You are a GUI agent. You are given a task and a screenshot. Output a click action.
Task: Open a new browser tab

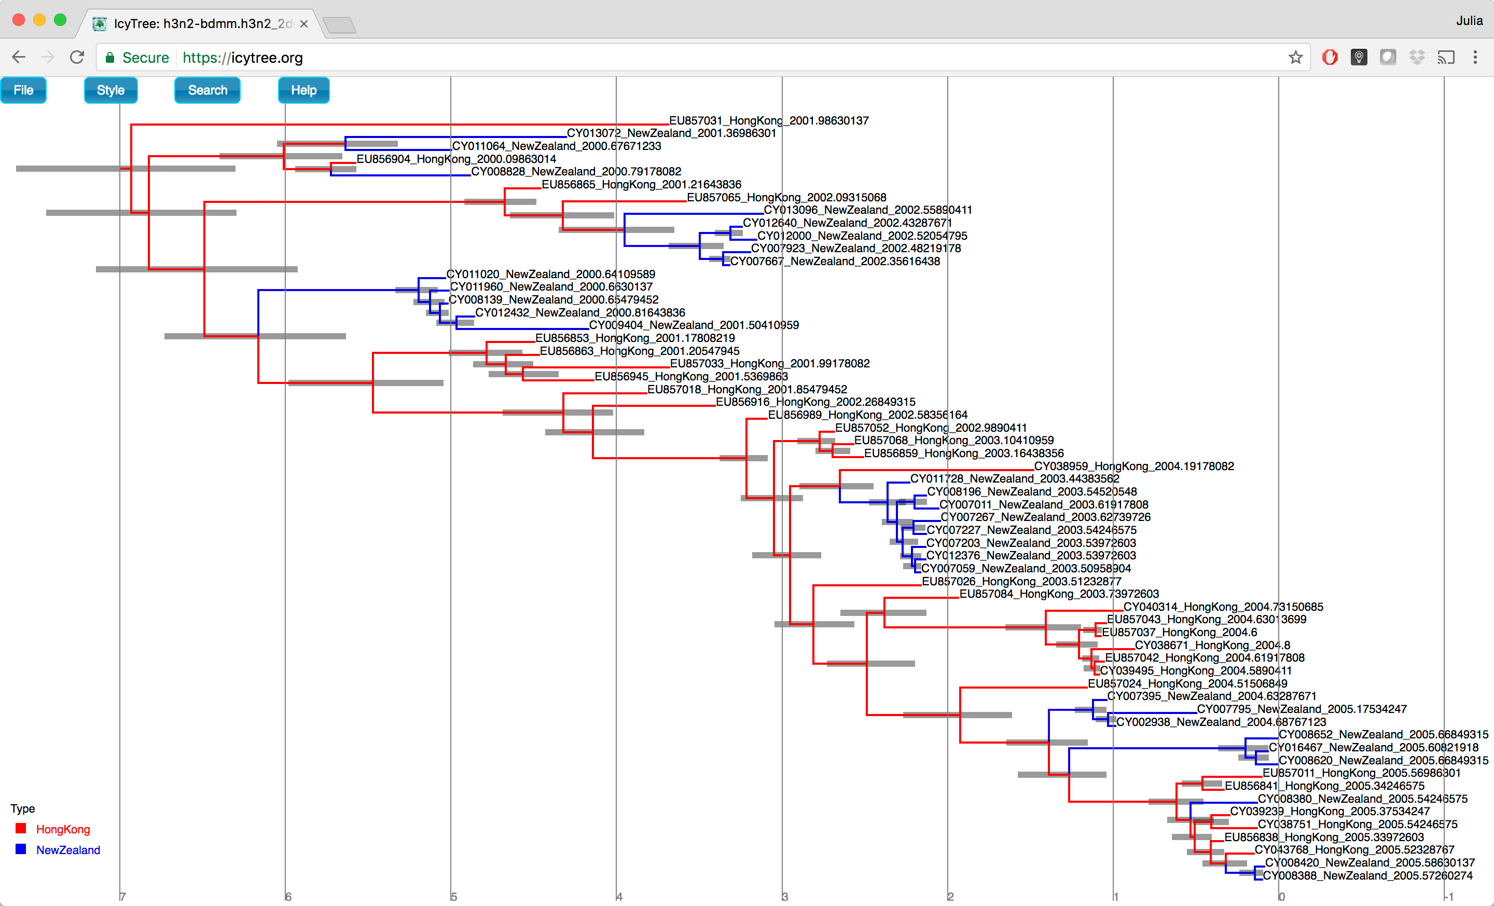click(x=340, y=25)
